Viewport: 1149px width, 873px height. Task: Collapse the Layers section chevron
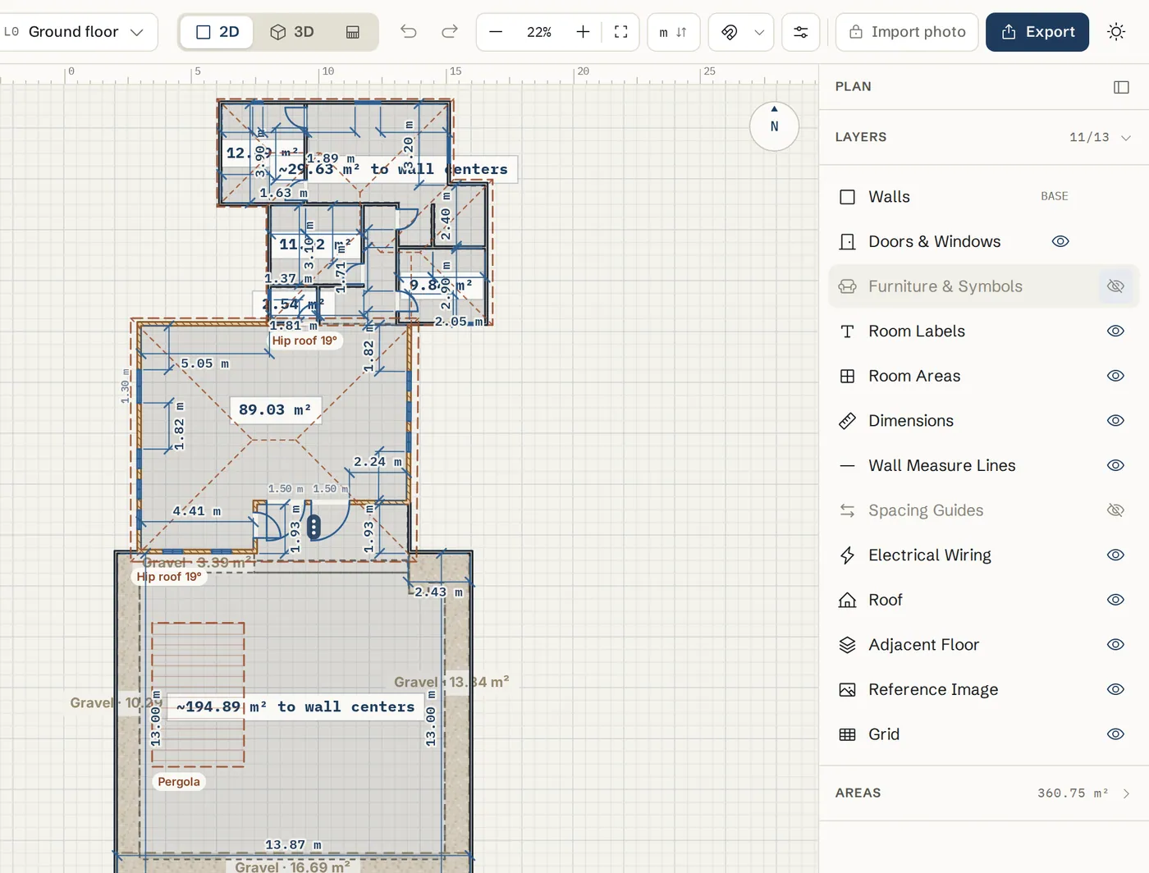click(1126, 138)
